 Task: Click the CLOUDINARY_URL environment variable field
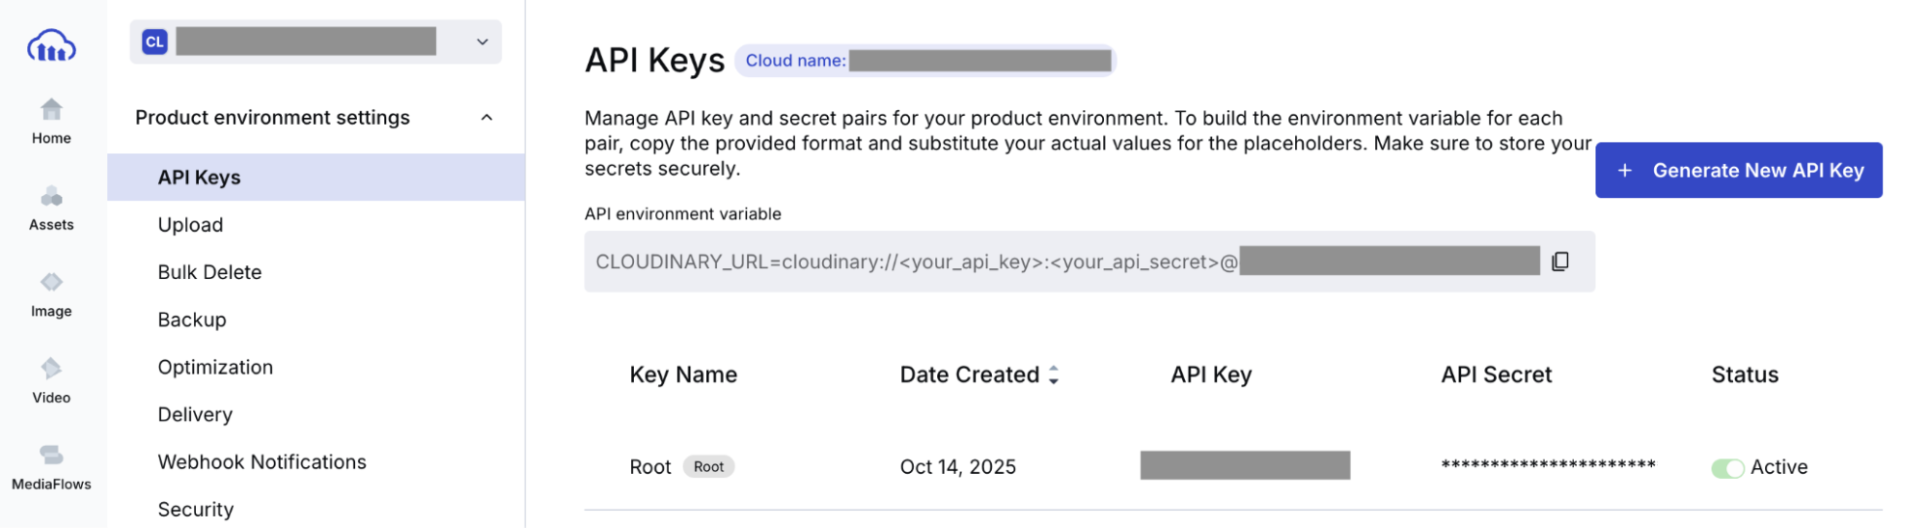tap(1089, 262)
